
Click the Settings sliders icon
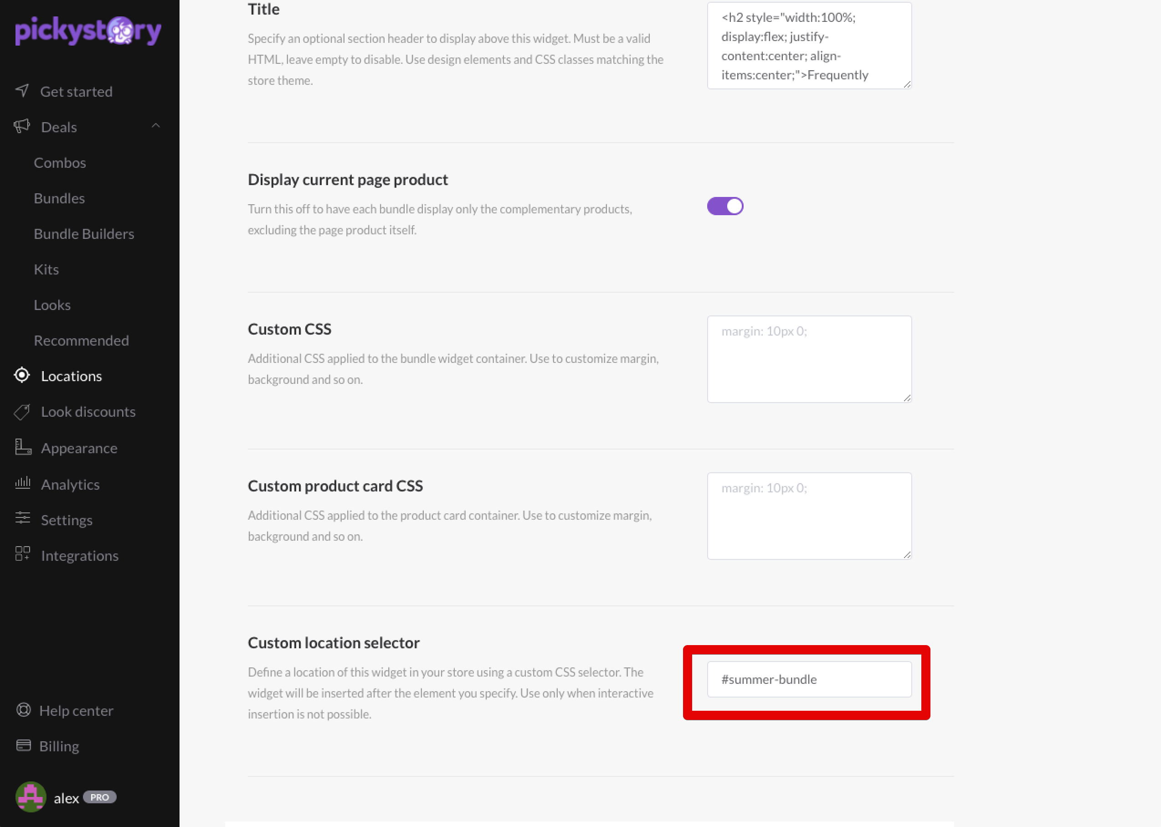click(x=23, y=518)
